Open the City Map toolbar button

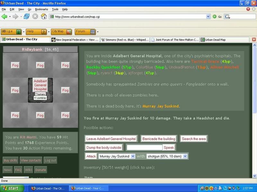pos(61,32)
